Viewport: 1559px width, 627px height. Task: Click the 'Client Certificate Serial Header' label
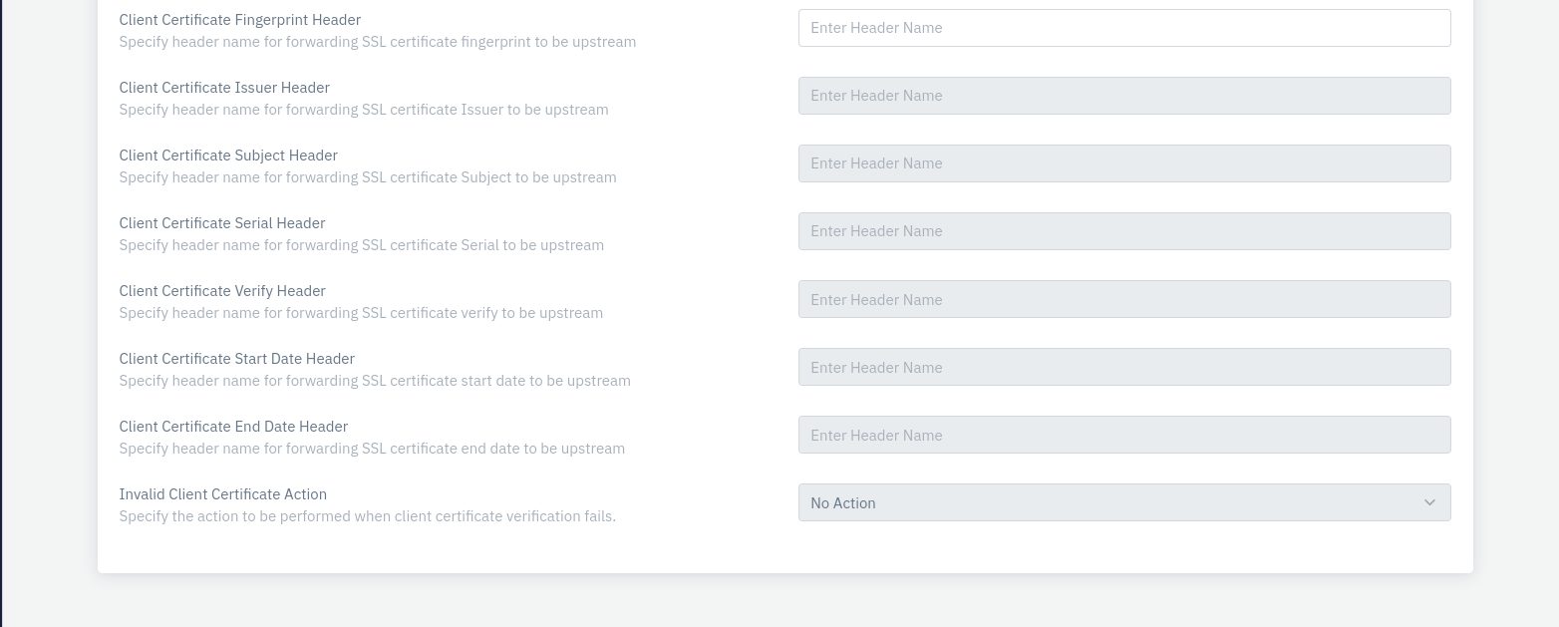222,223
